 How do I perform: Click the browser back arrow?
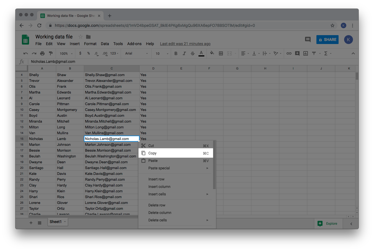click(22, 25)
